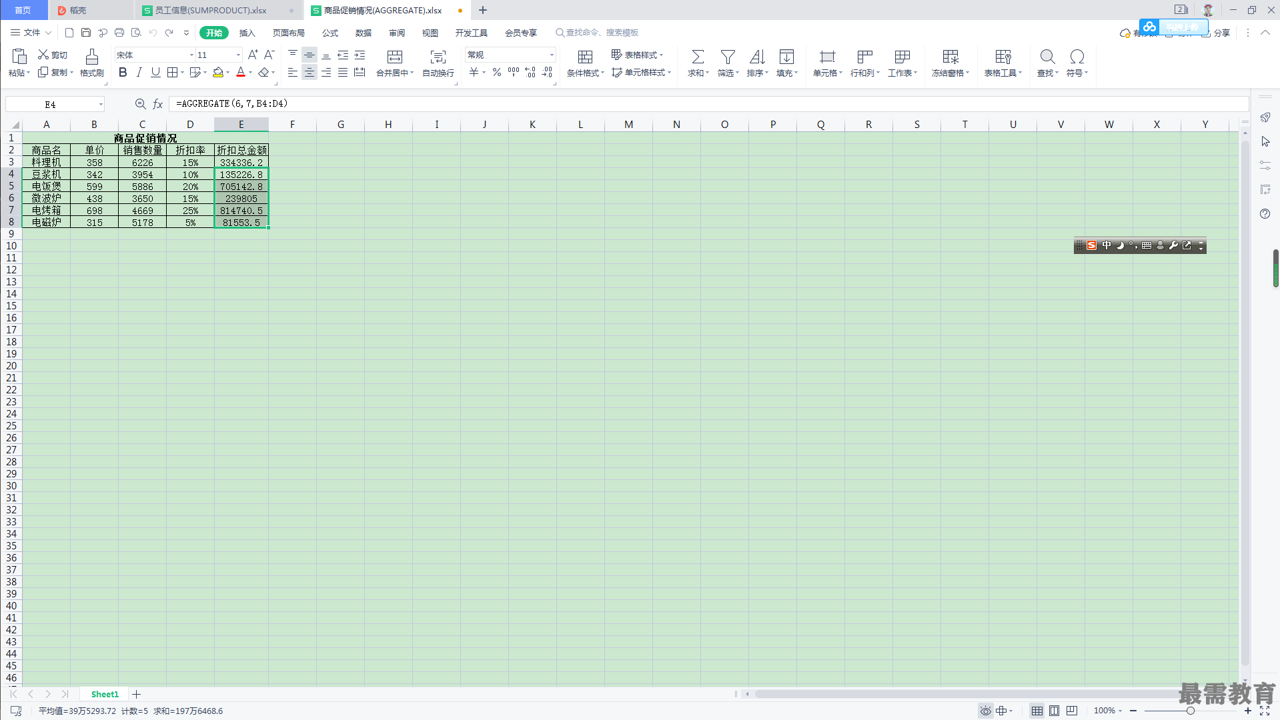Toggle vertical middle alignment

coord(309,55)
